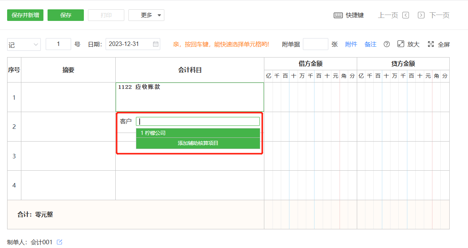
Task: Click the 打印 button
Action: [106, 15]
